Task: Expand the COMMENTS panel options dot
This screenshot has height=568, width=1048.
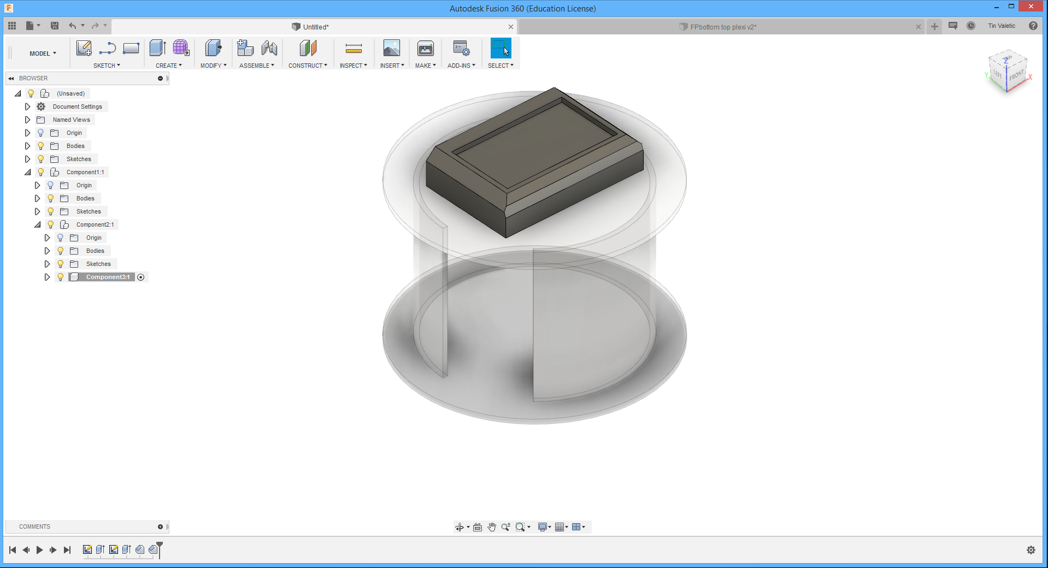Action: click(160, 527)
